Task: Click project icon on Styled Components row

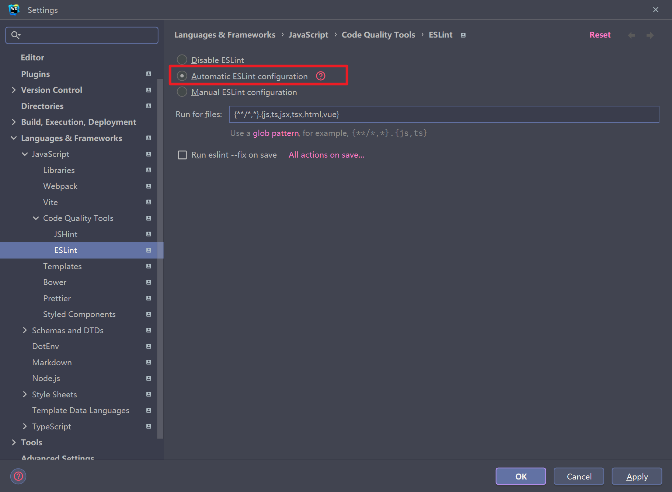Action: (149, 314)
